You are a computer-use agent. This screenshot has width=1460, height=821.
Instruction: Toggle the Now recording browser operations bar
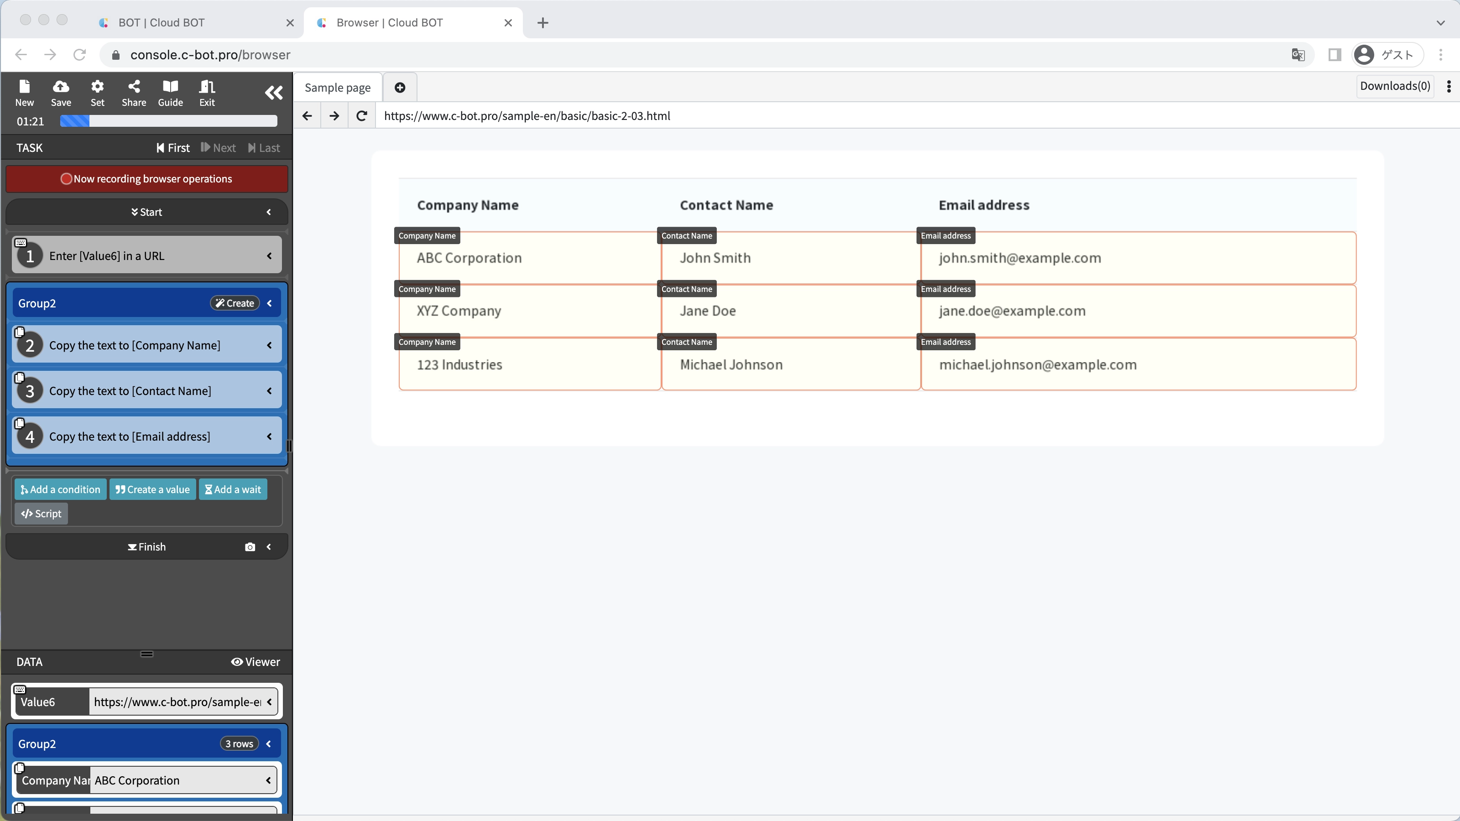click(x=147, y=178)
